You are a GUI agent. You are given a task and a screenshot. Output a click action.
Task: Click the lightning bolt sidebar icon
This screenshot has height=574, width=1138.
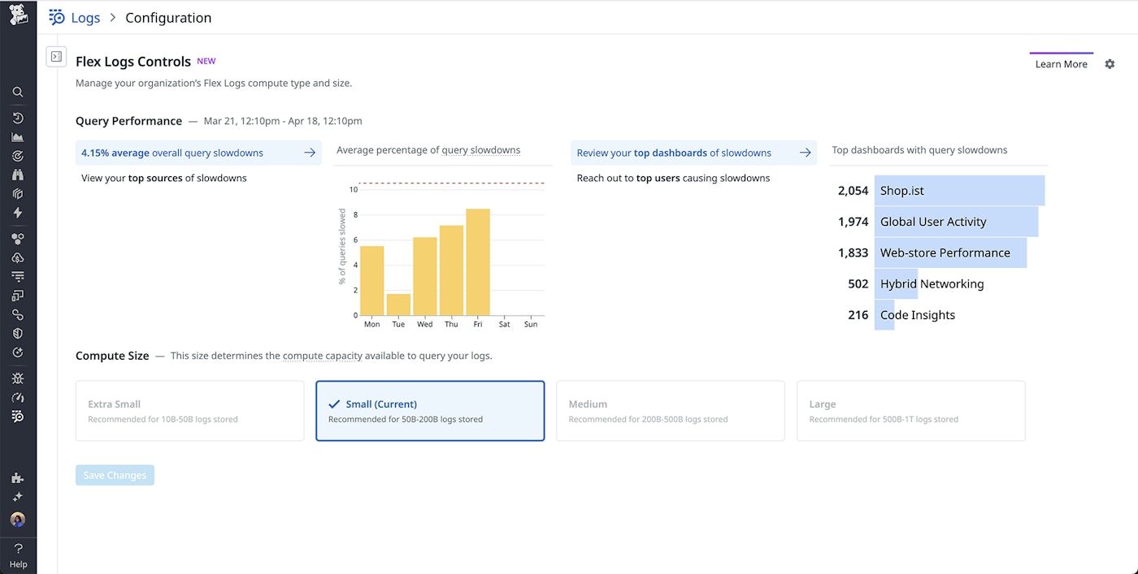tap(18, 213)
